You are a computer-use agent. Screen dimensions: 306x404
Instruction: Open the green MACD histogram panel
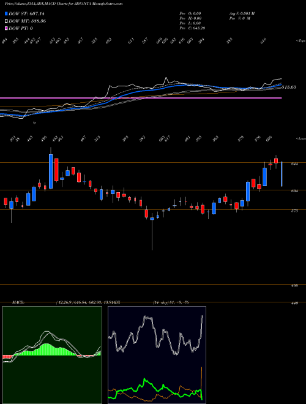pyautogui.click(x=52, y=355)
